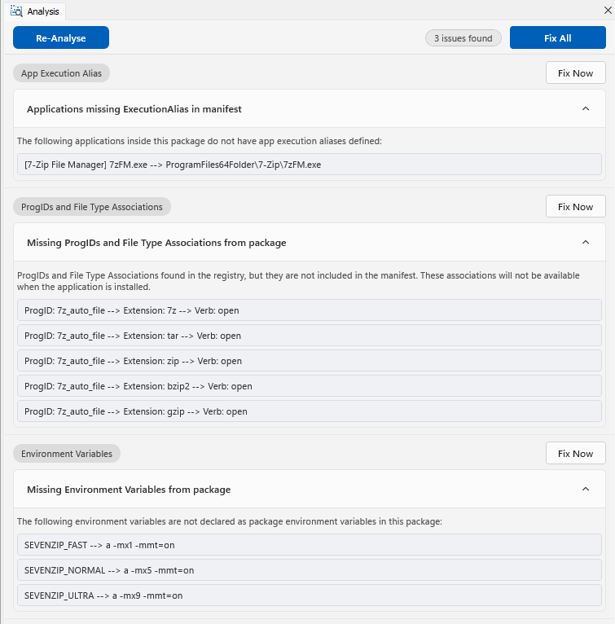Click the text about undefined app execution aliases
Screen dimensions: 615x624
point(200,141)
